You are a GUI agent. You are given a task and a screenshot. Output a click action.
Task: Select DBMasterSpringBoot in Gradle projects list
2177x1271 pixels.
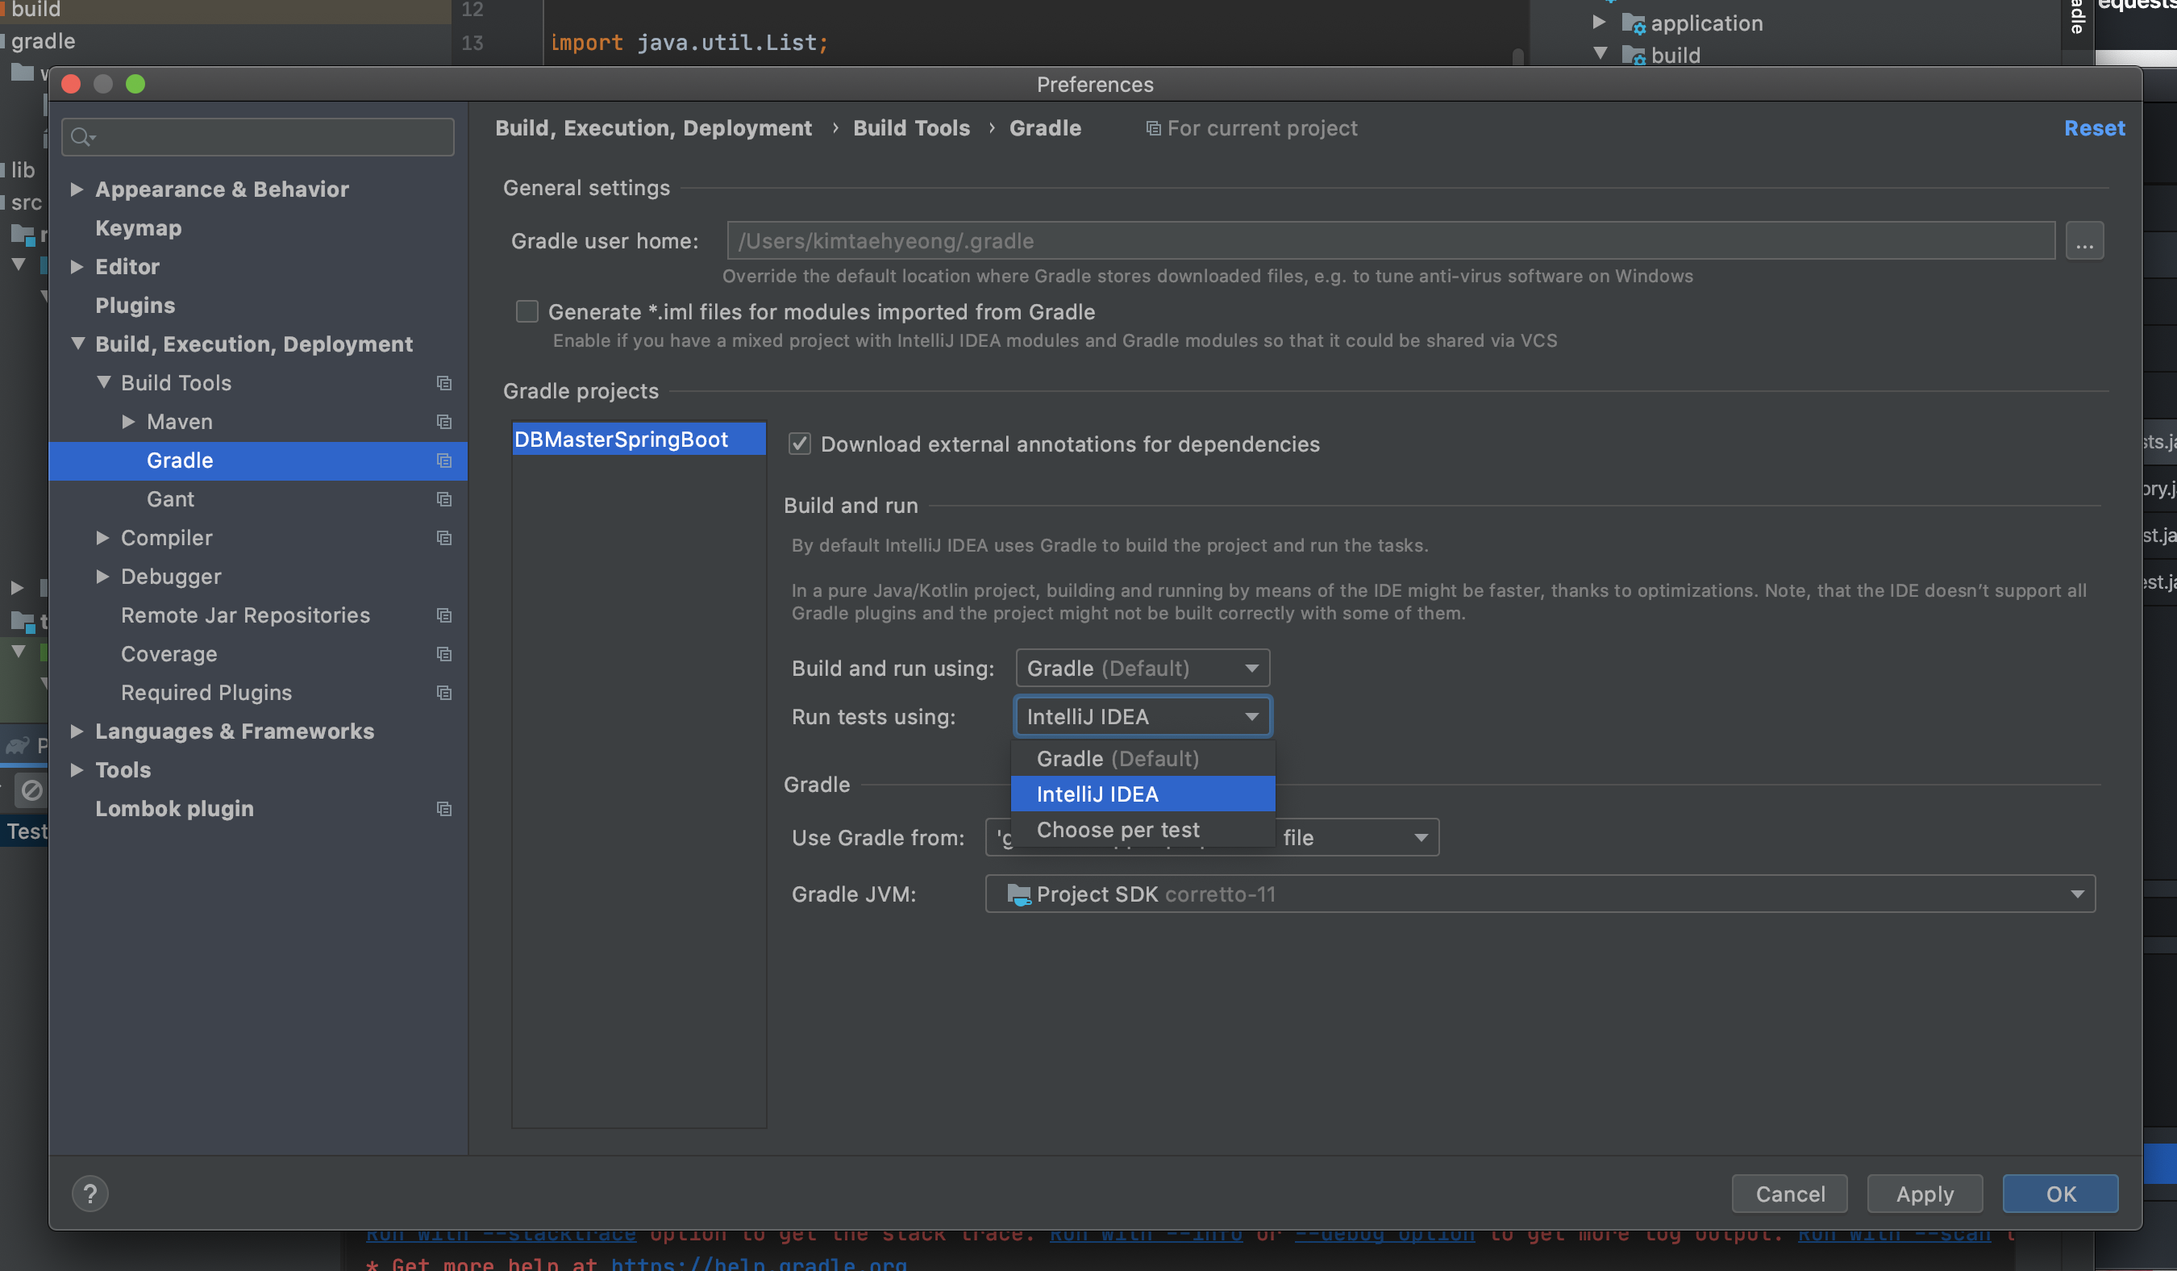(x=621, y=439)
